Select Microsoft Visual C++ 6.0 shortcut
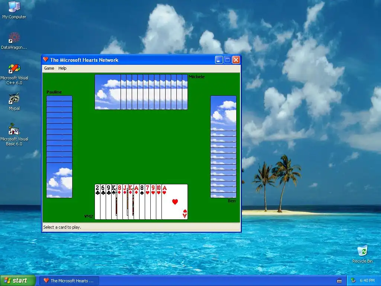This screenshot has width=381, height=286. pos(14,74)
